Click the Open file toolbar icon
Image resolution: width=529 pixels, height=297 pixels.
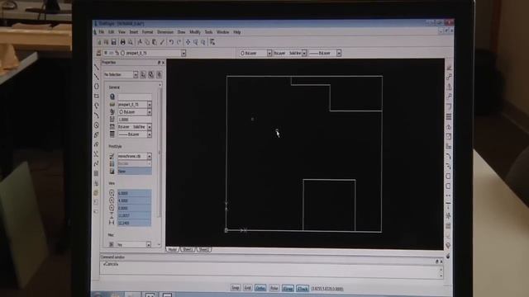(x=107, y=42)
